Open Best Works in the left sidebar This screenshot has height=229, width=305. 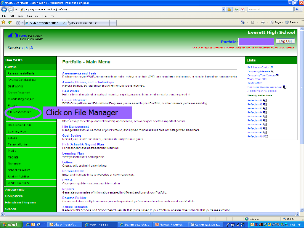coord(15,86)
